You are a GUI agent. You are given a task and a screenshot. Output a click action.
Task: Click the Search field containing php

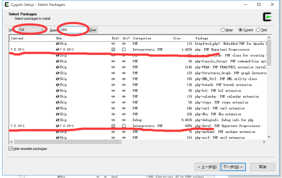[74, 30]
